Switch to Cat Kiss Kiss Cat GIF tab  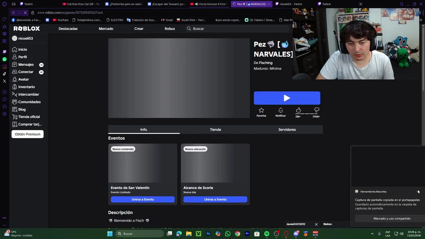click(x=81, y=4)
